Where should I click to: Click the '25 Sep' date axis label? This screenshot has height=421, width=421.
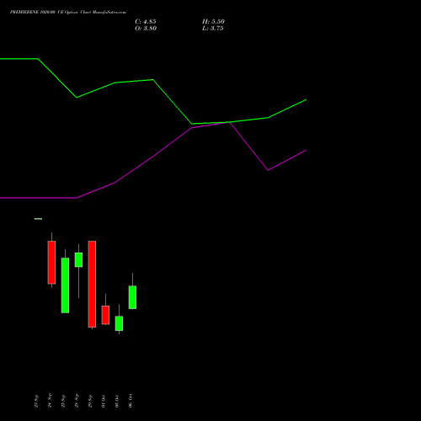tap(63, 401)
